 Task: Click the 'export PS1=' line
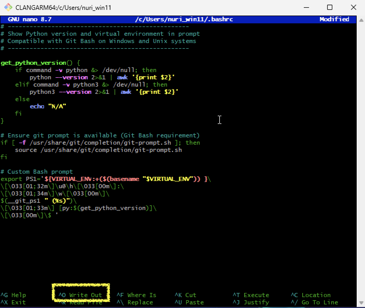click(106, 179)
